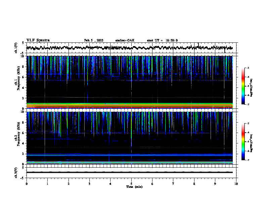
Task: Select the 9 minute tick on time axis
Action: click(x=215, y=184)
